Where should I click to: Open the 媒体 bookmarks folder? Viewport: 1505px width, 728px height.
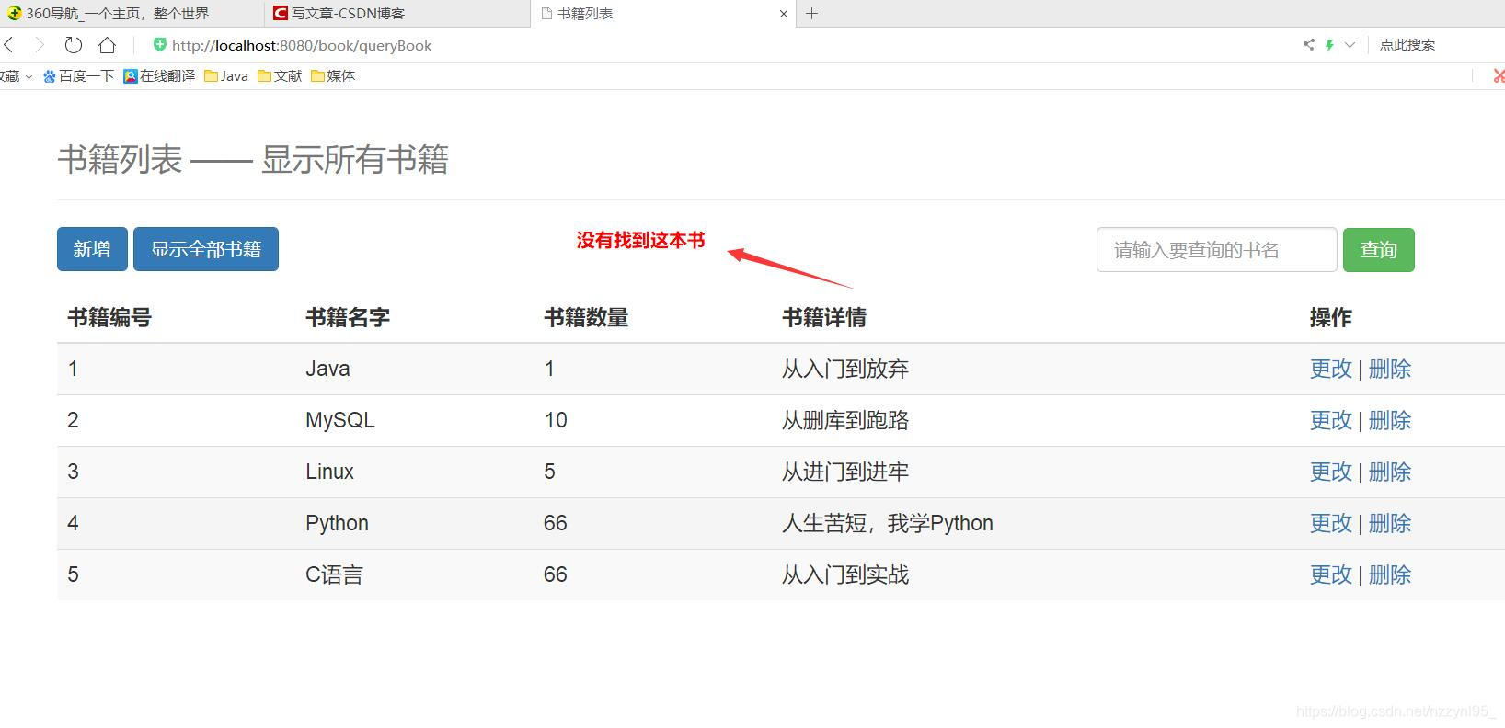[333, 76]
